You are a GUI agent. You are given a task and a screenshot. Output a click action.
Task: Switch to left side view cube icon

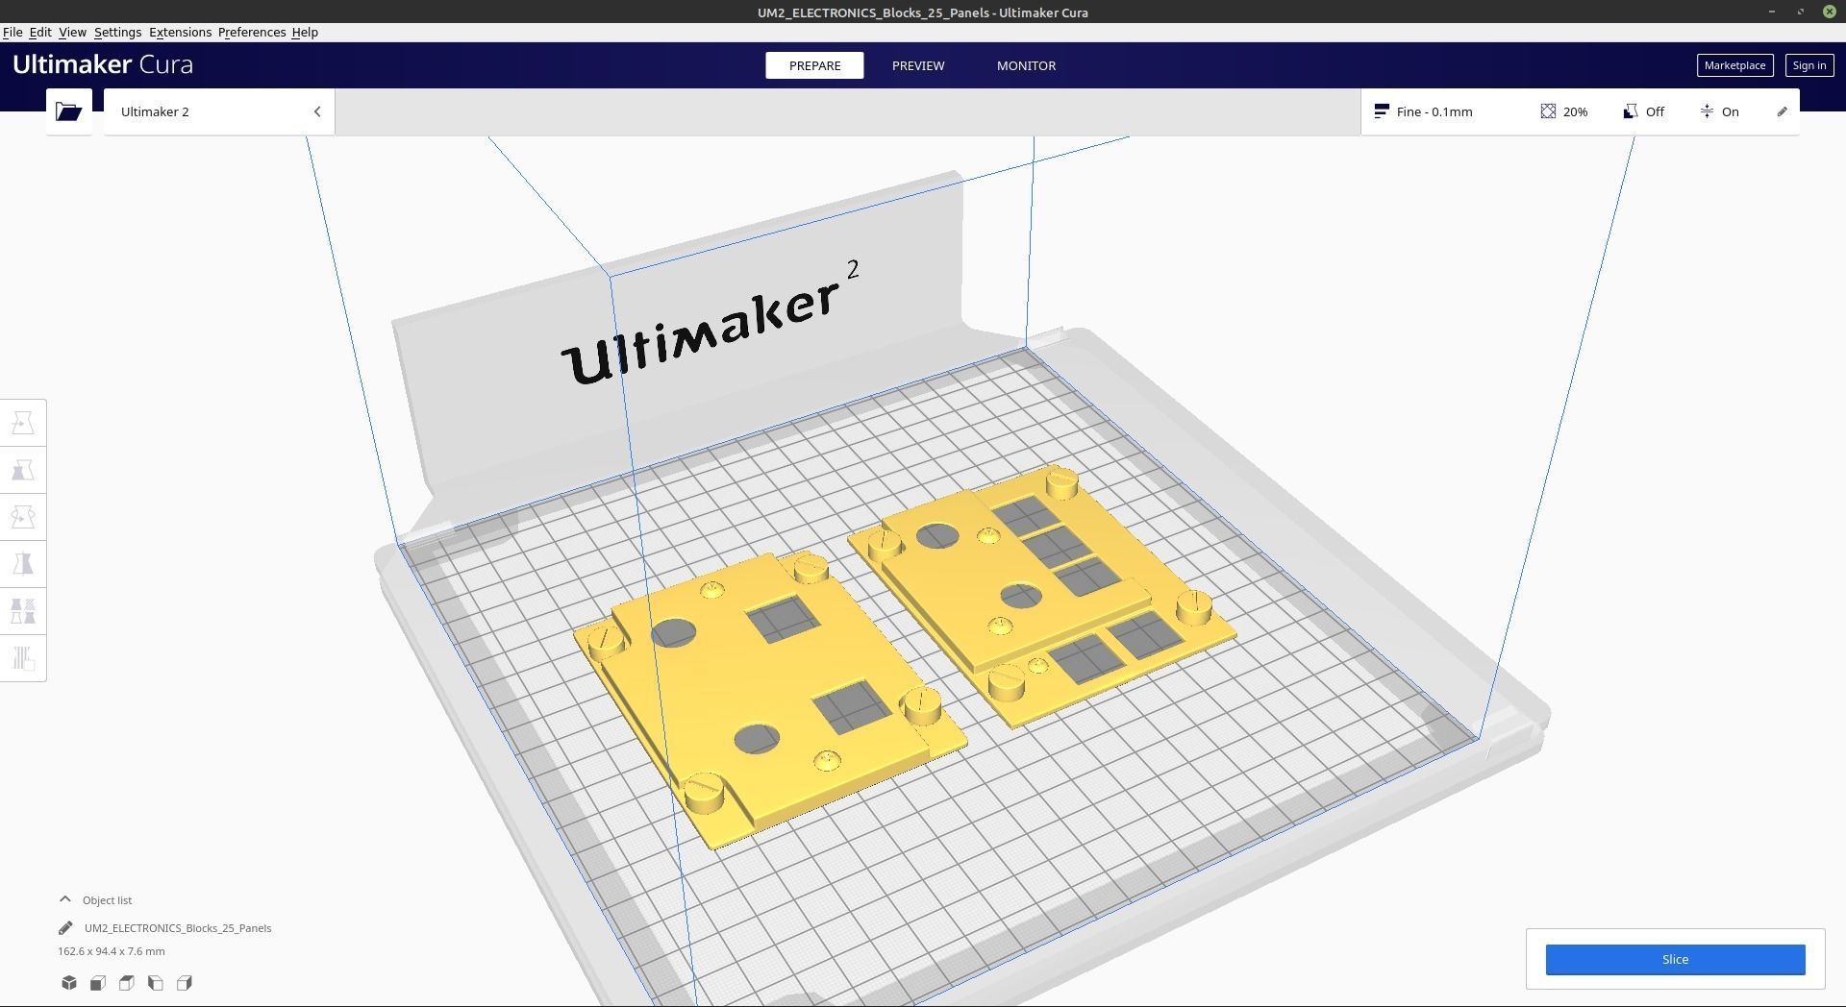click(x=156, y=983)
